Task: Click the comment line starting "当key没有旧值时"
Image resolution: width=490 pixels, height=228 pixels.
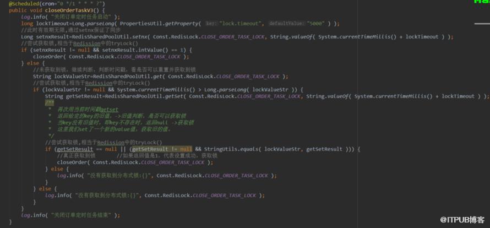Action: (126, 123)
